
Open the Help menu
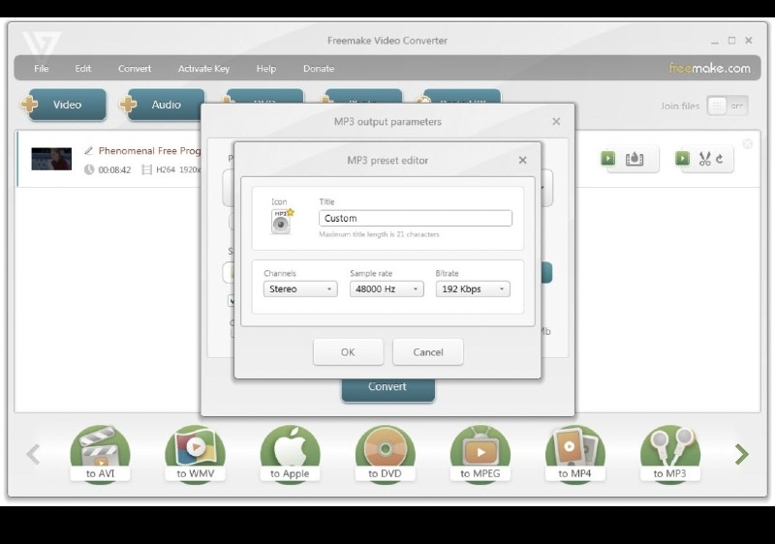[x=265, y=69]
